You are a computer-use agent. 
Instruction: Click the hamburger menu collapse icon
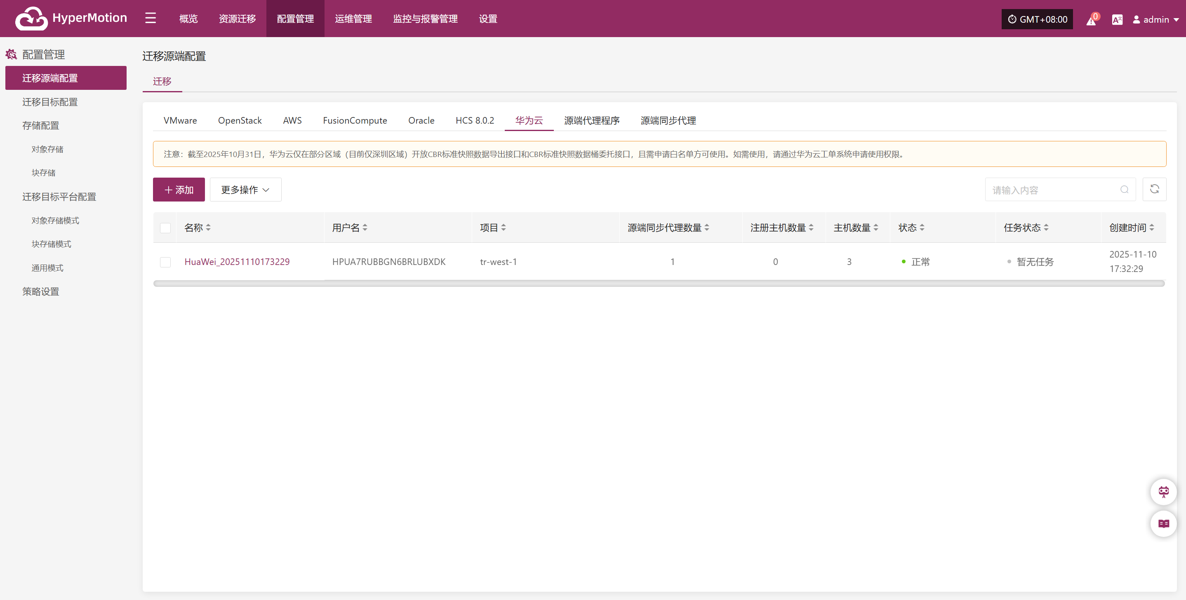coord(151,19)
